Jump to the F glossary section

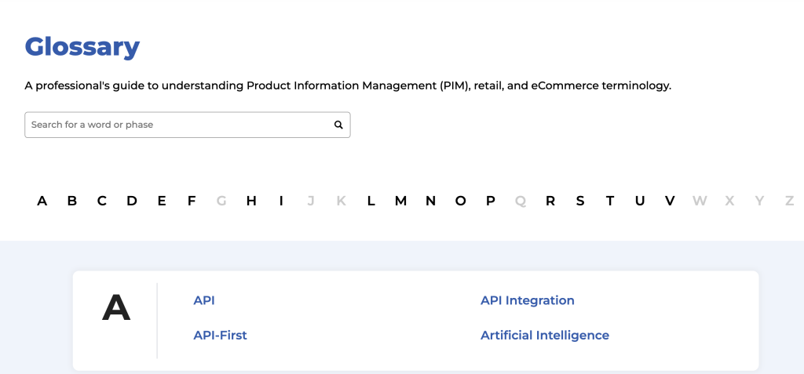(x=192, y=201)
